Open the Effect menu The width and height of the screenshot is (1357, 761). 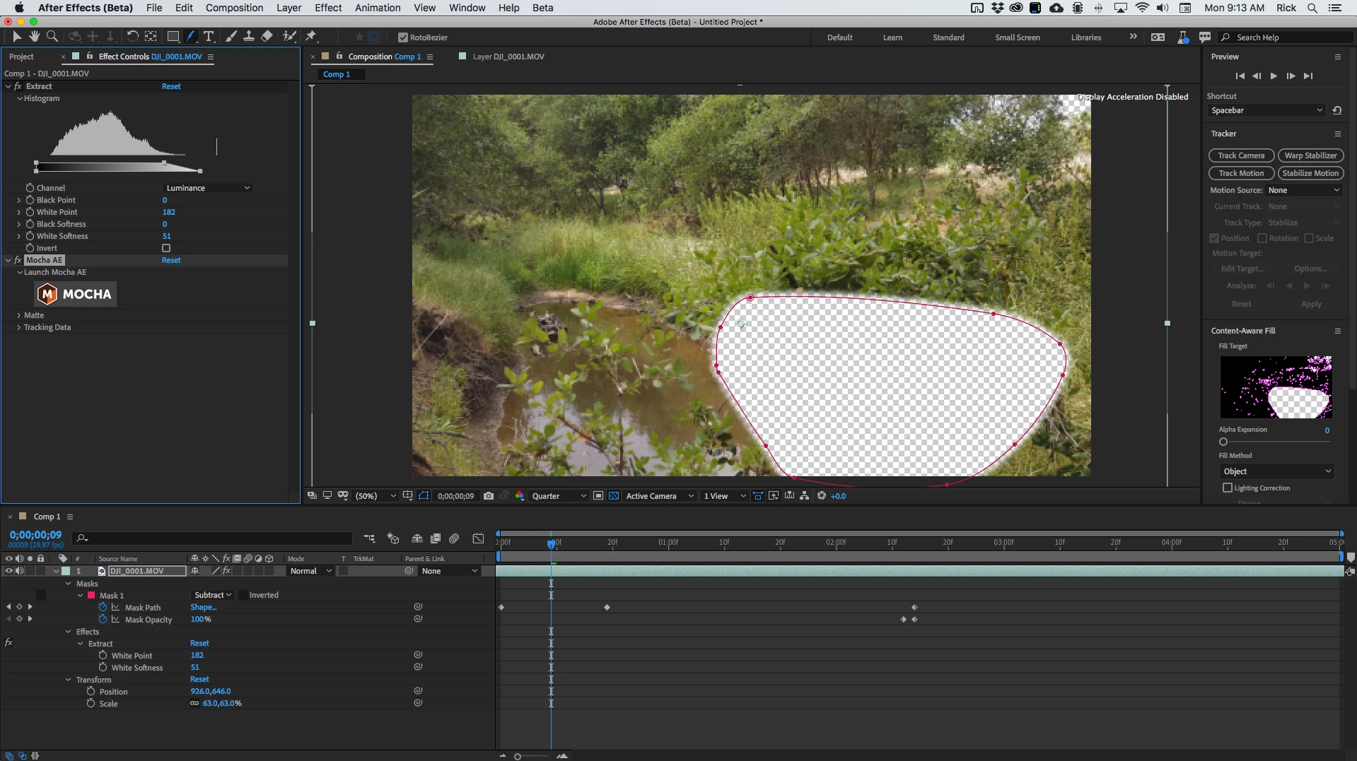click(x=328, y=8)
